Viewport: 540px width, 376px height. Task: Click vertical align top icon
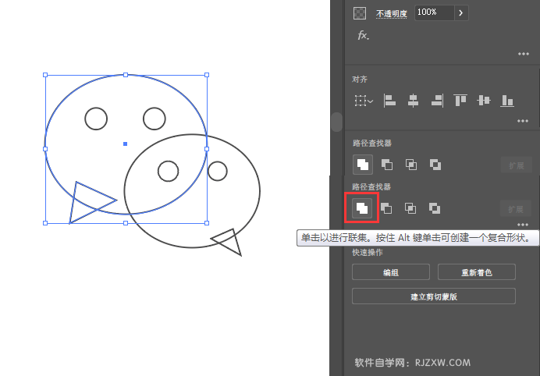[460, 100]
